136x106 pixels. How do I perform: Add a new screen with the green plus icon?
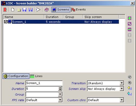click(x=129, y=18)
